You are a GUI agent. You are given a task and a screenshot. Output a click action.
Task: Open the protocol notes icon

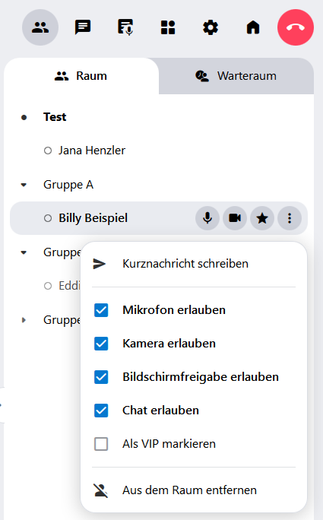click(125, 27)
